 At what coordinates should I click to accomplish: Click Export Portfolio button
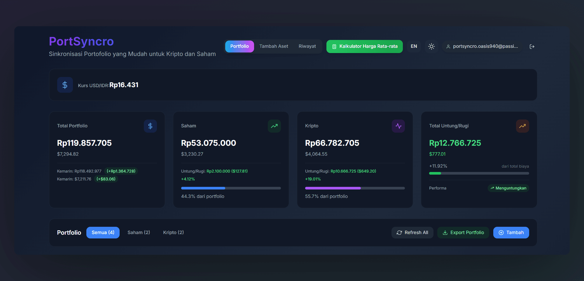click(x=463, y=233)
